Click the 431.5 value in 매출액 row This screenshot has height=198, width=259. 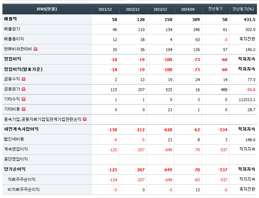(x=249, y=20)
